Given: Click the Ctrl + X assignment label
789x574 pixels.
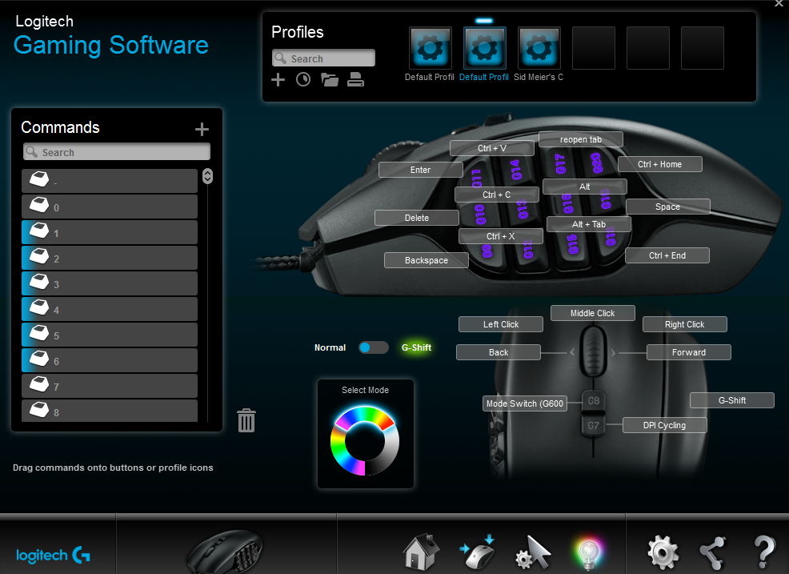Looking at the screenshot, I should (501, 236).
